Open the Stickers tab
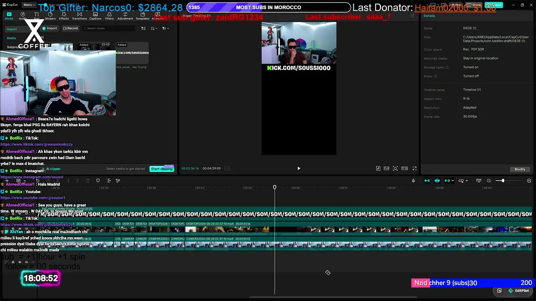The height and width of the screenshot is (301, 536). tap(50, 16)
